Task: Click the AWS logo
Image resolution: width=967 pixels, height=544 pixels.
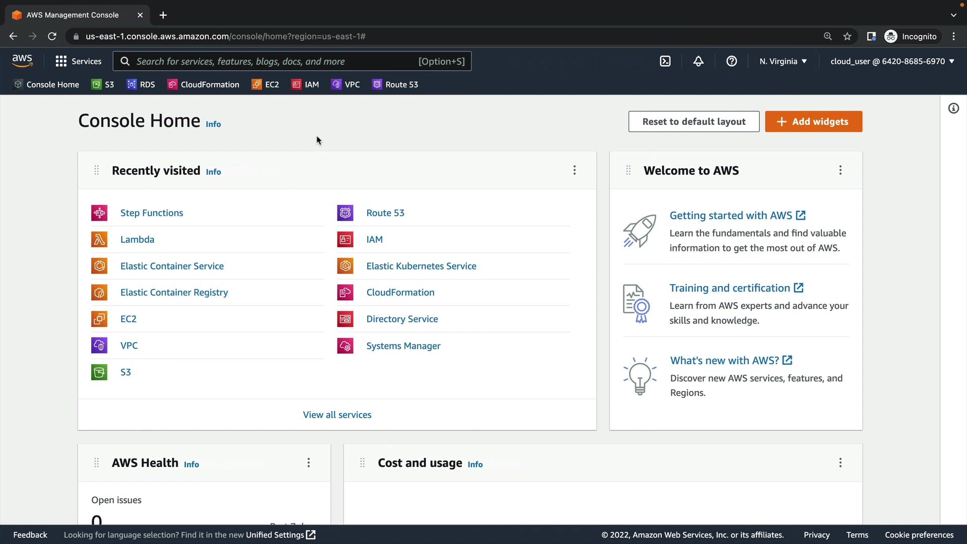Action: tap(22, 60)
